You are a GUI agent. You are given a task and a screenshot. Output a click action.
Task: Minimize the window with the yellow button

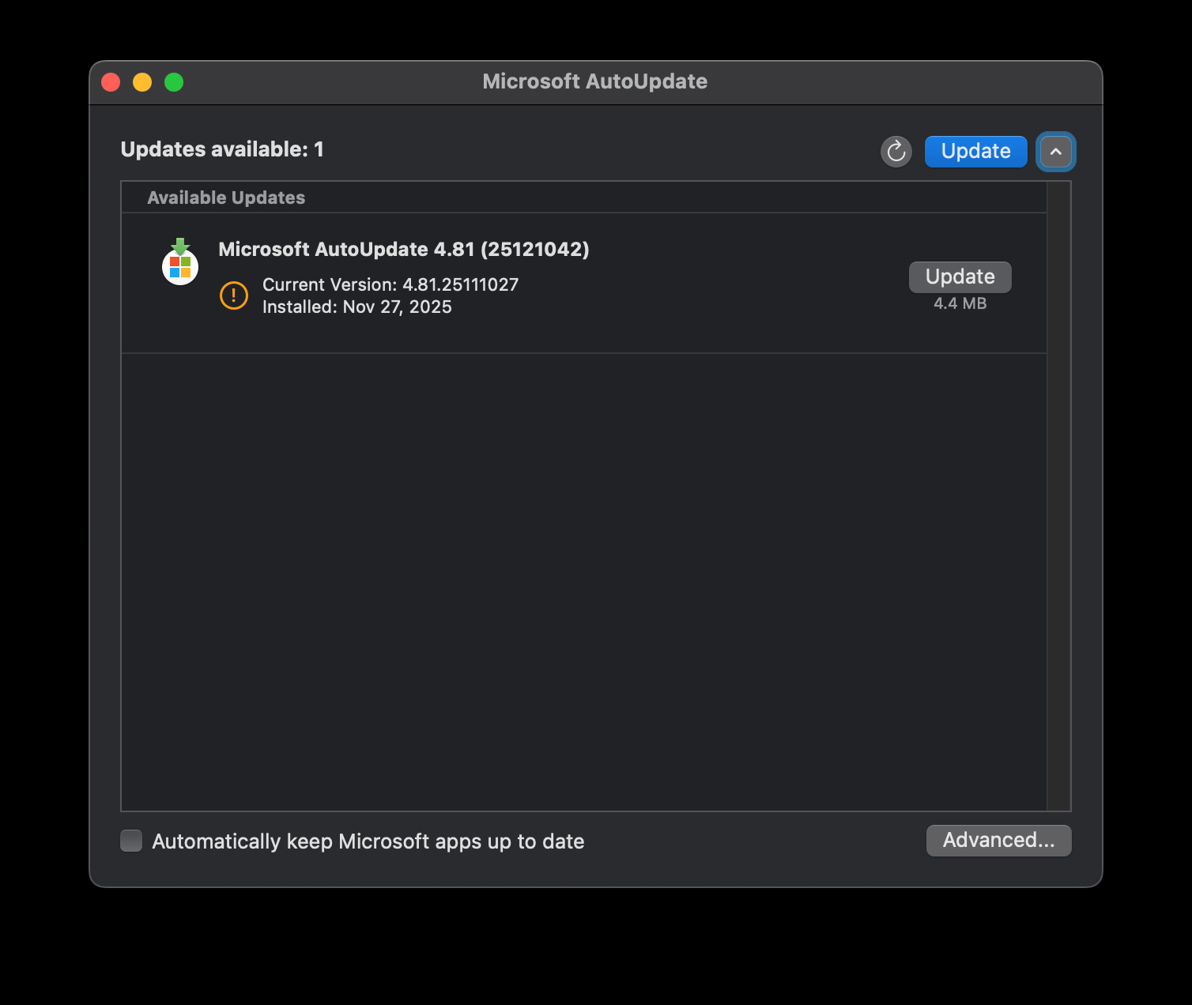(x=142, y=82)
